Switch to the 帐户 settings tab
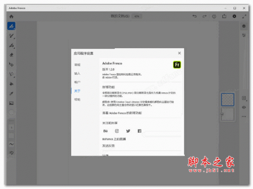The image size is (253, 189). coord(77,82)
